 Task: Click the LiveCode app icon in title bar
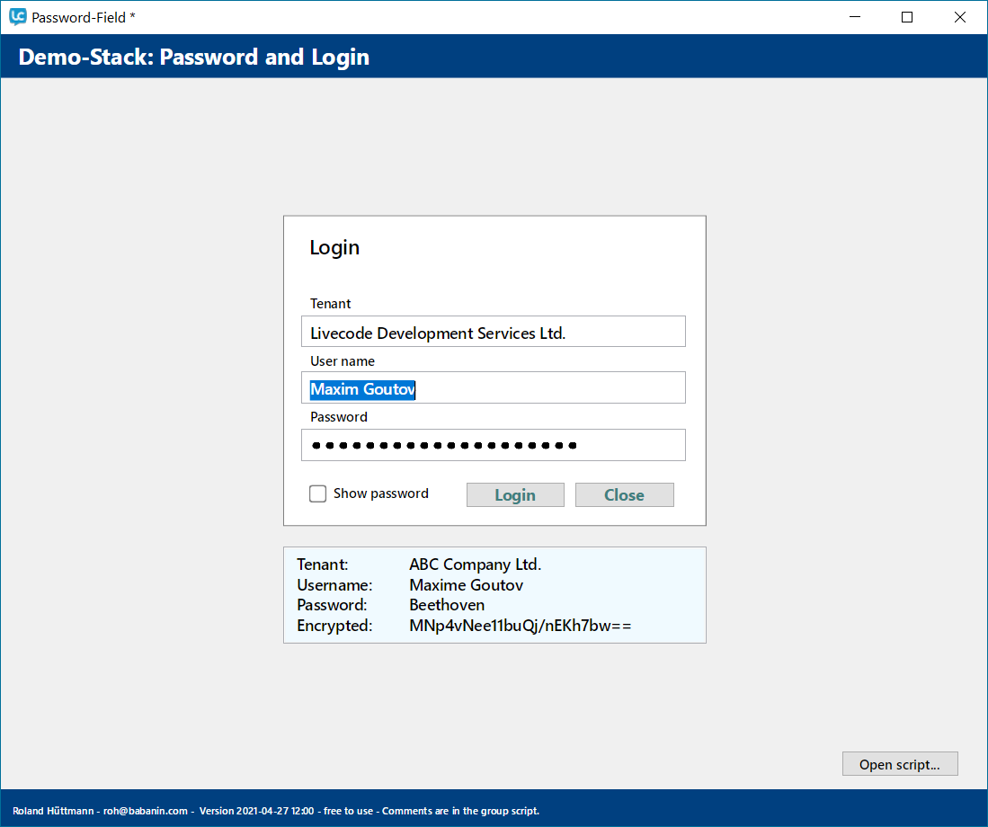click(17, 17)
